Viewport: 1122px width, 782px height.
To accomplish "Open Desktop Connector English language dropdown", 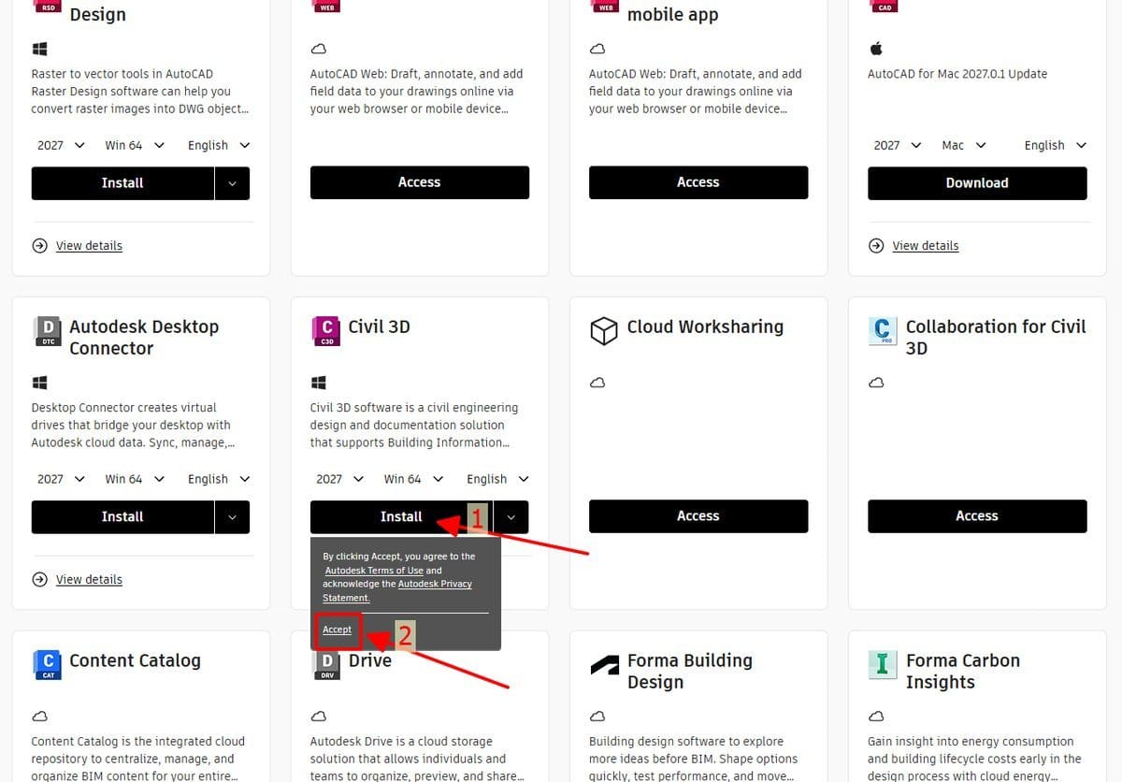I will [219, 479].
